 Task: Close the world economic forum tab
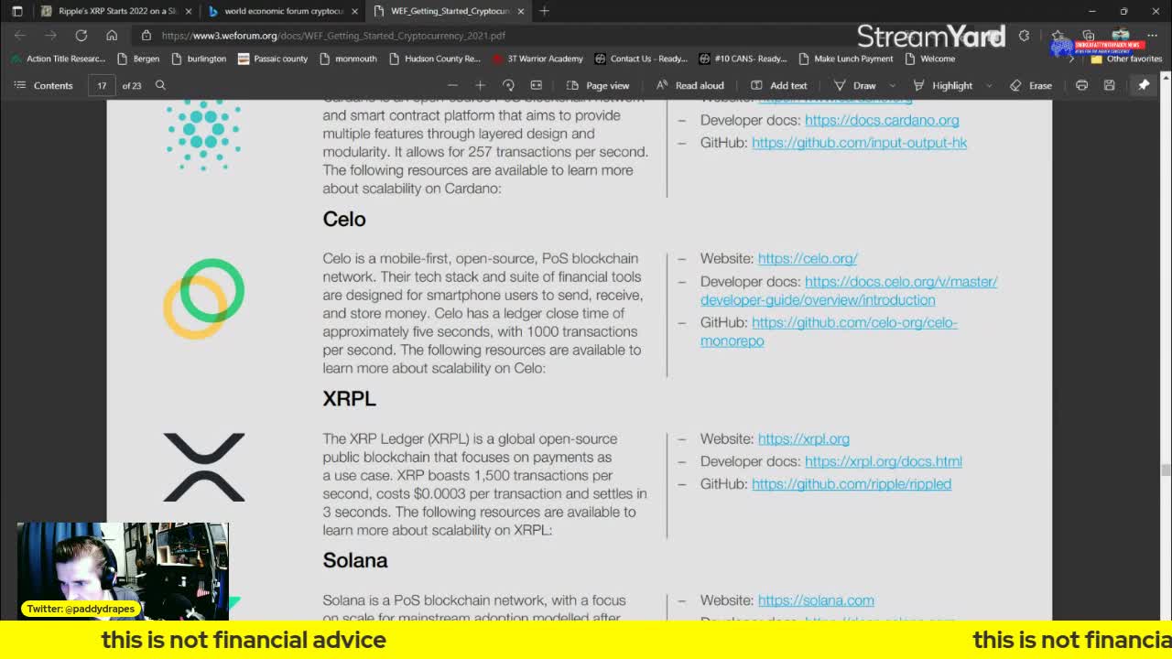coord(354,11)
